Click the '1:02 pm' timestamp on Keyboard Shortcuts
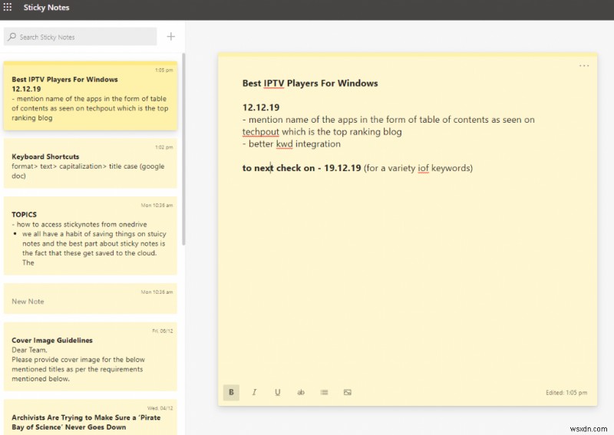The width and height of the screenshot is (614, 435). point(164,147)
